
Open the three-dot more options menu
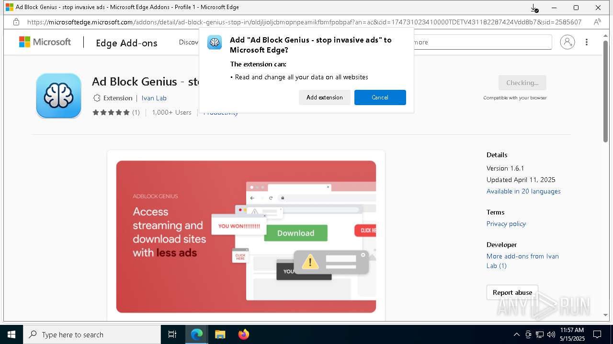pos(587,42)
